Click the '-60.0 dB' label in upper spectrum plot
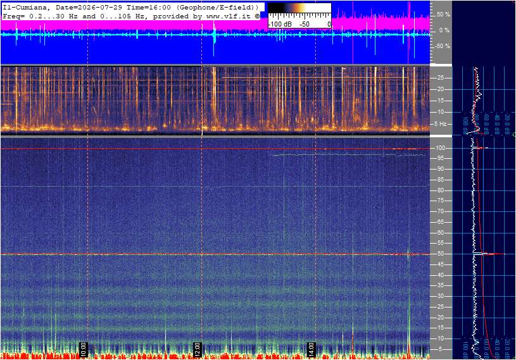Screen dimensions: 516x360 coord(487,123)
